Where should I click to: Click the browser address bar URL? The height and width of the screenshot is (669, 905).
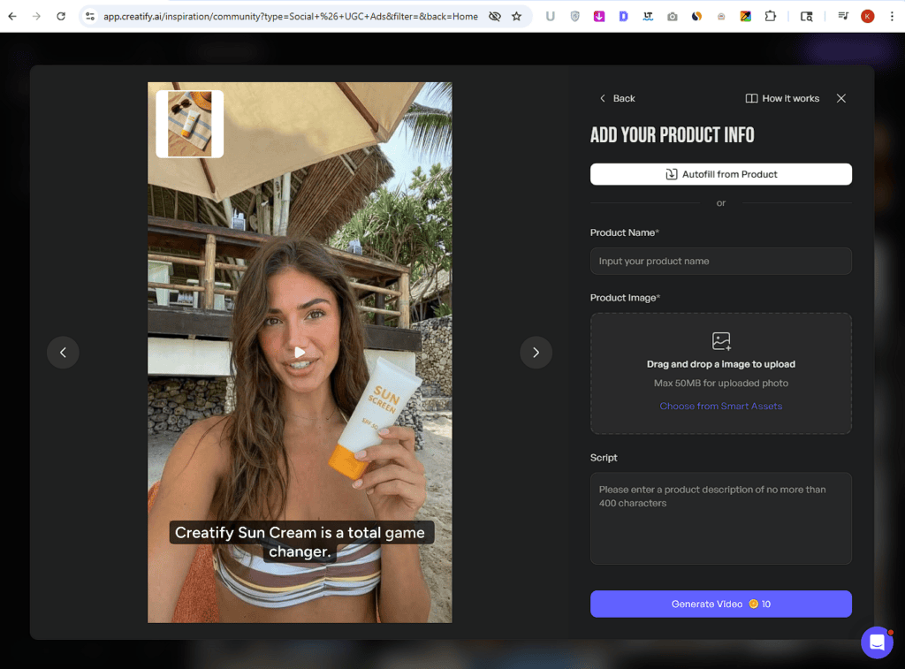tap(290, 16)
